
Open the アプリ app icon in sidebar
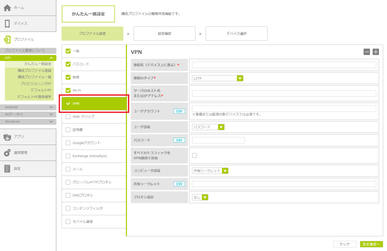click(7, 137)
